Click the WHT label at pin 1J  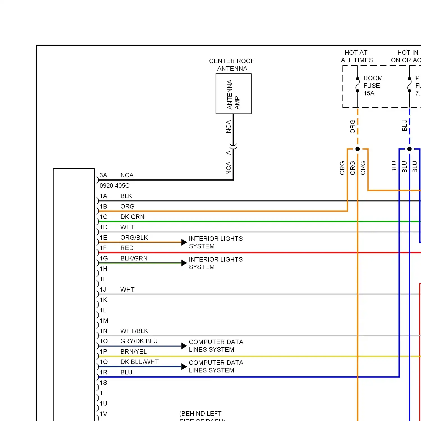(127, 290)
